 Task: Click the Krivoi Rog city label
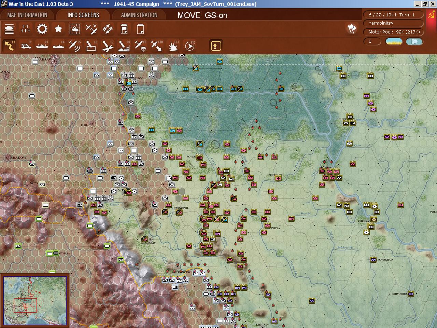pos(400,294)
